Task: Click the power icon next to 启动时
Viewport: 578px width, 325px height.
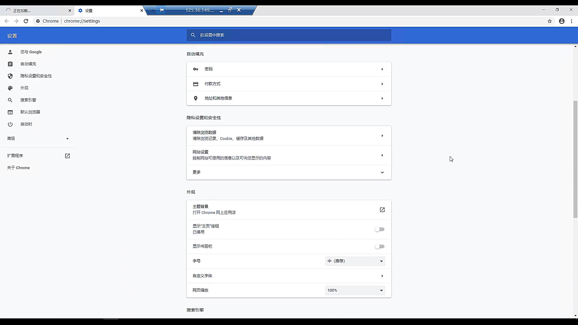Action: pyautogui.click(x=10, y=124)
